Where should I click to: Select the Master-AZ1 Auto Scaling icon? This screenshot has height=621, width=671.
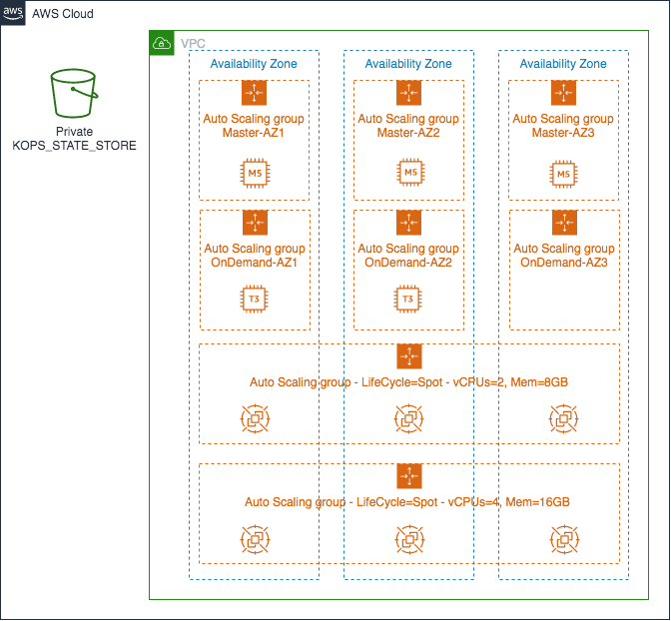254,93
